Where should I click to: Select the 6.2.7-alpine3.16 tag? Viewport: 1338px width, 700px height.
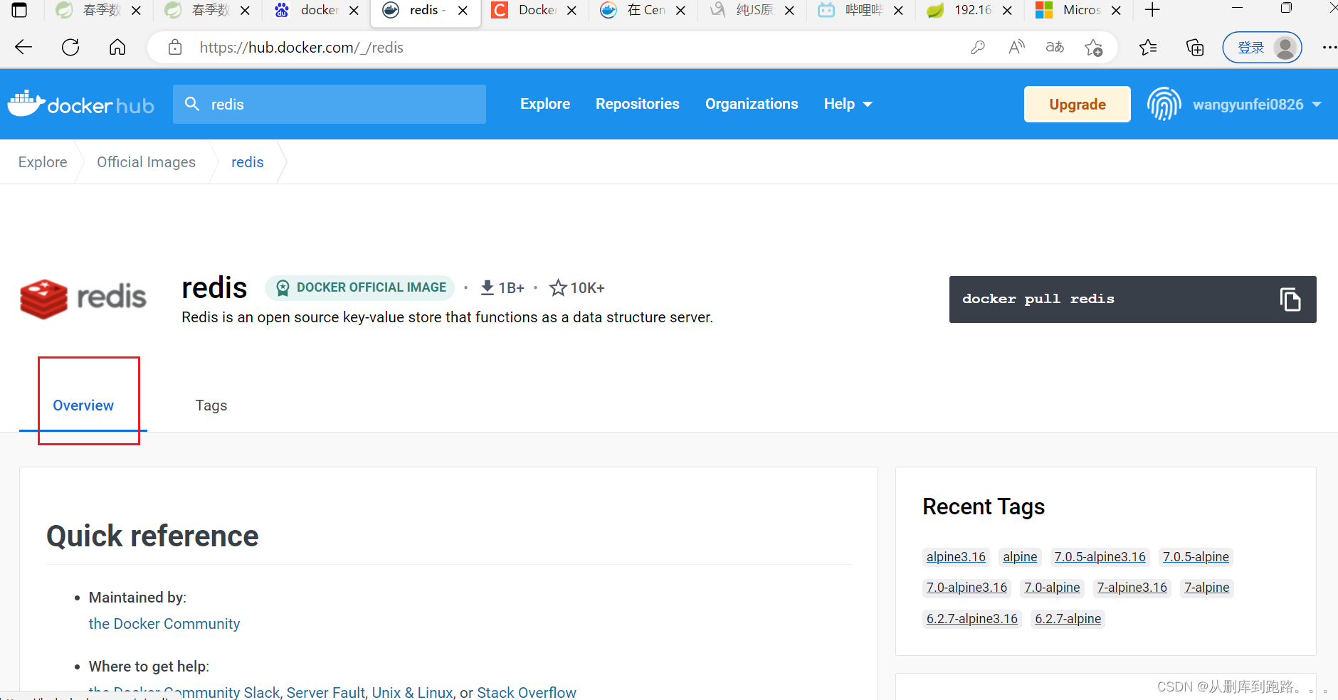tap(972, 619)
